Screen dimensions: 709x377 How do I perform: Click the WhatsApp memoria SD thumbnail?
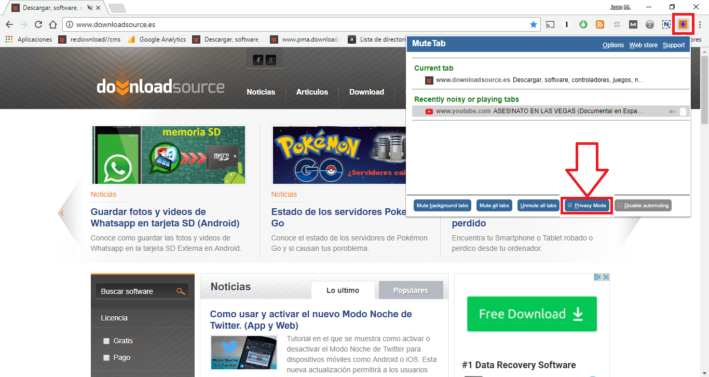click(169, 155)
